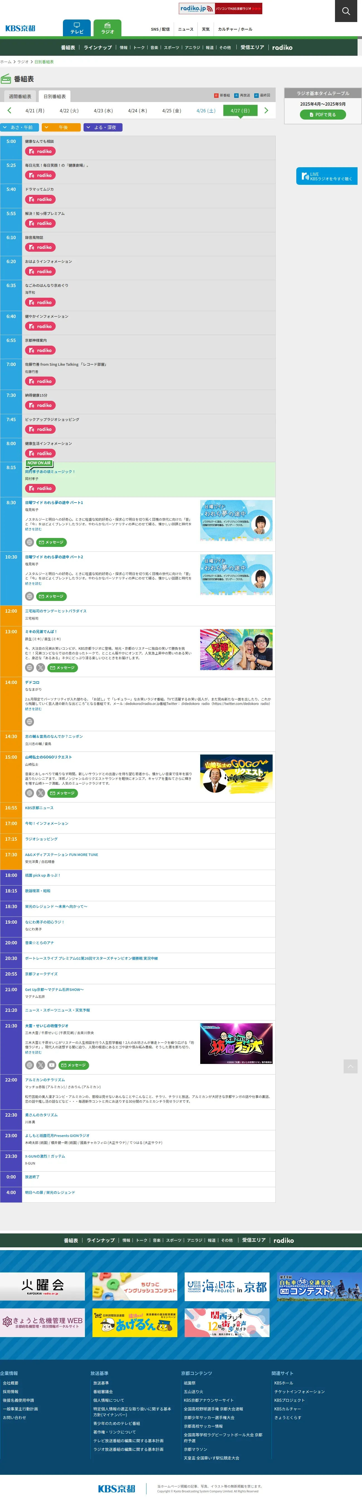Open X icon for ミキの兄弟でんぱ!
The image size is (362, 1501).
click(41, 668)
